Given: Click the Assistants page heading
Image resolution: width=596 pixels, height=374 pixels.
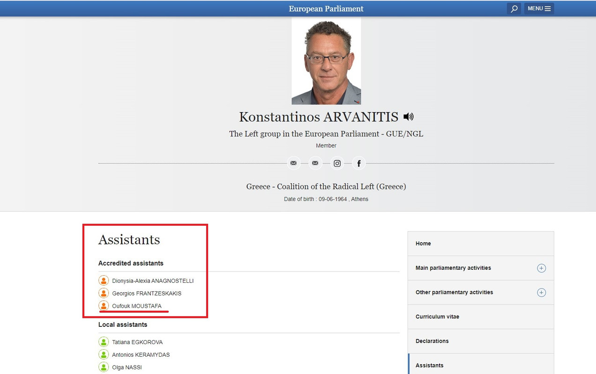Looking at the screenshot, I should 129,240.
